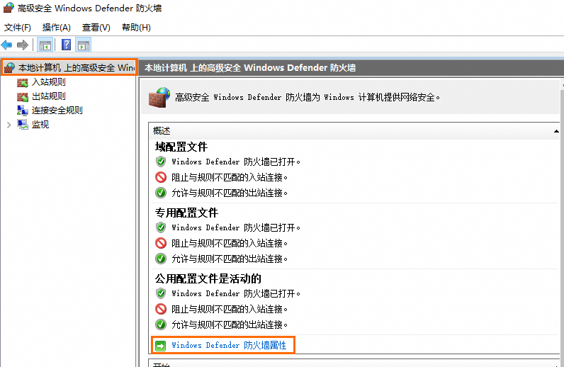This screenshot has height=367, width=564.
Task: Open the 查看(V) menu
Action: pos(96,28)
